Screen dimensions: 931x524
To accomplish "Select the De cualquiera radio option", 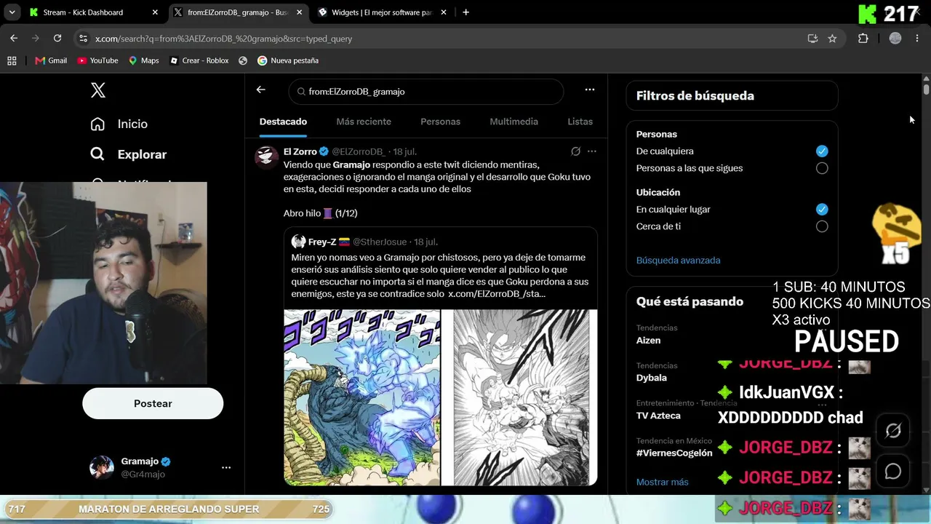I will click(822, 151).
